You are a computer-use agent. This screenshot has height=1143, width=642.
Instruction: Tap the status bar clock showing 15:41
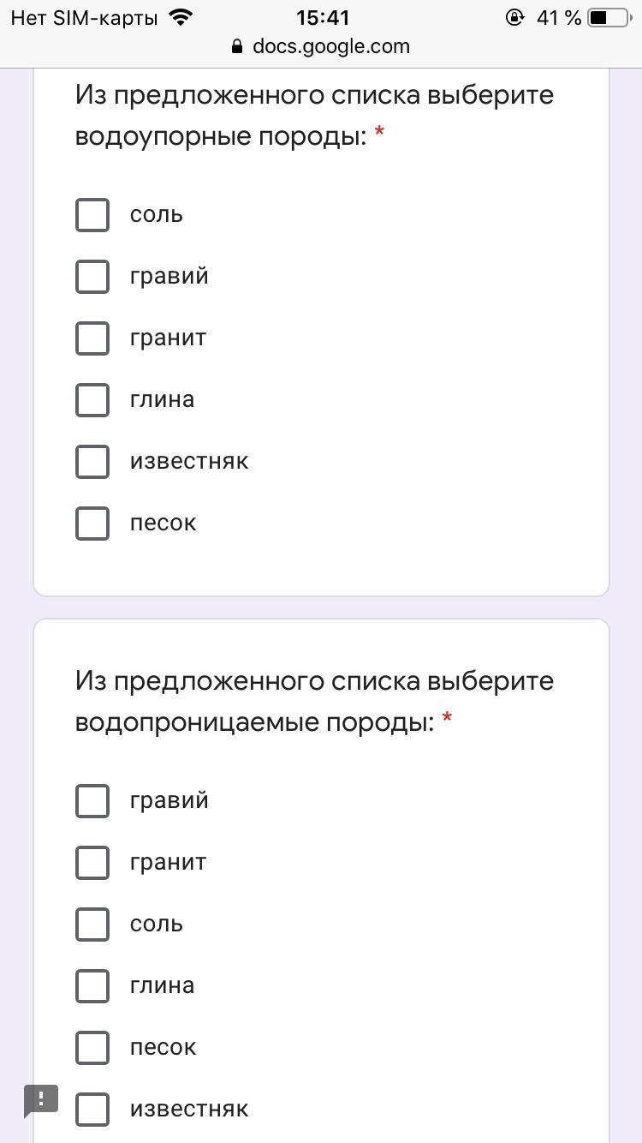point(323,17)
